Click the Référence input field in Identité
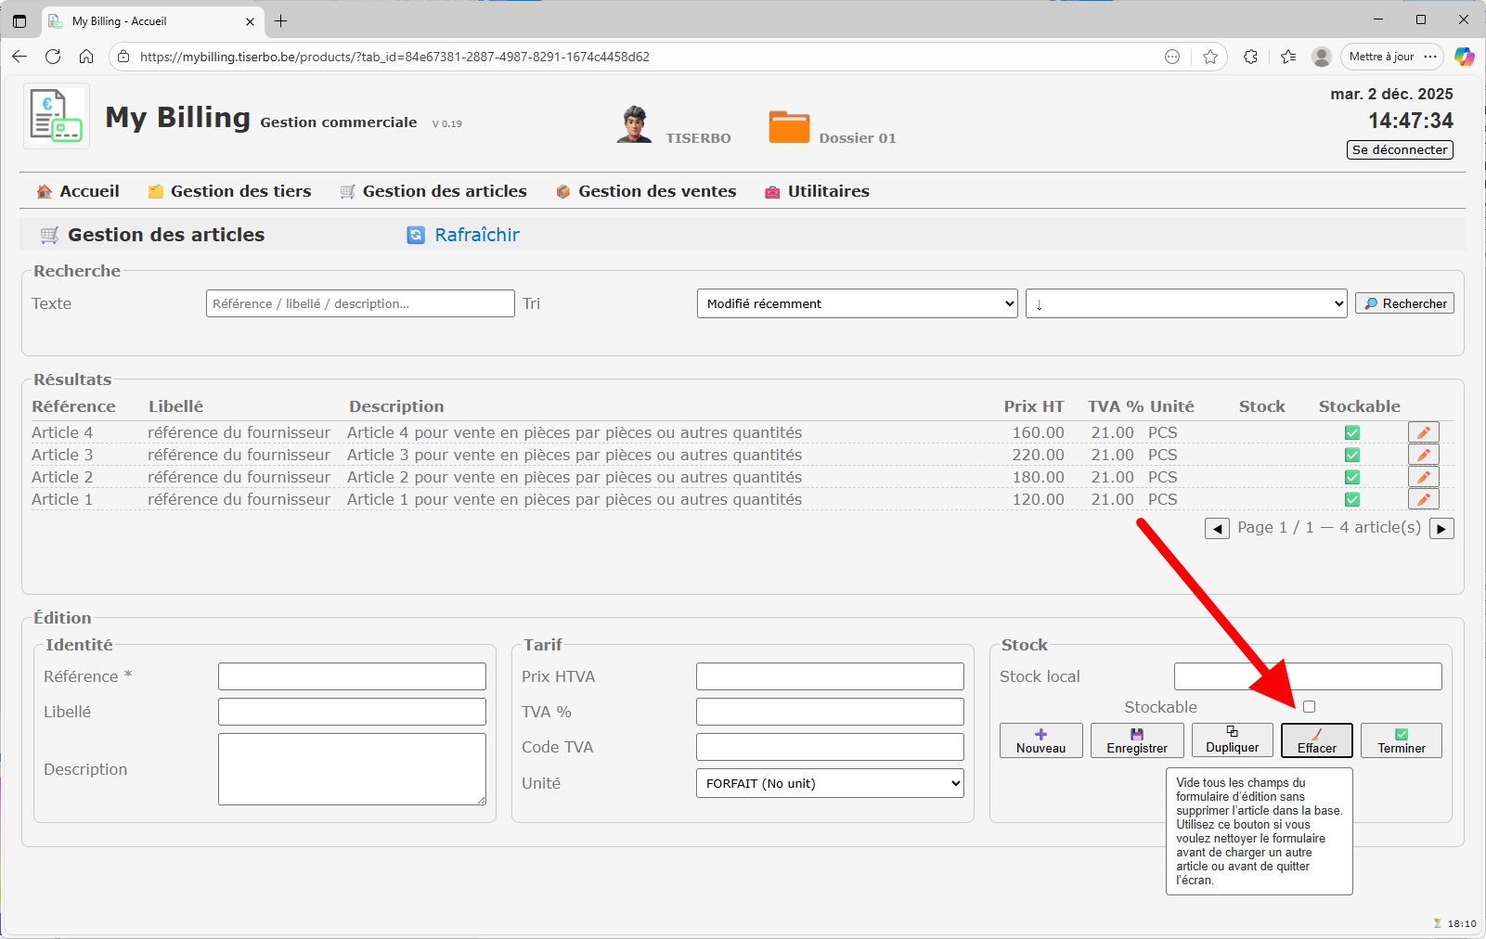This screenshot has width=1486, height=939. point(352,676)
